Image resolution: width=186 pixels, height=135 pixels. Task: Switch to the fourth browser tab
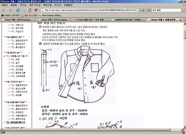(128, 20)
